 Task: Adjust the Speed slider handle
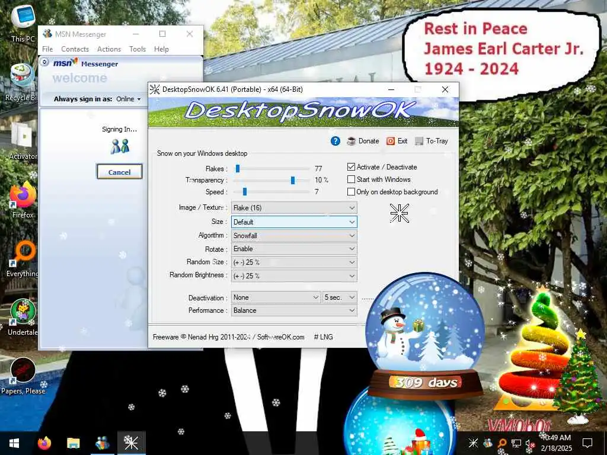(x=245, y=191)
